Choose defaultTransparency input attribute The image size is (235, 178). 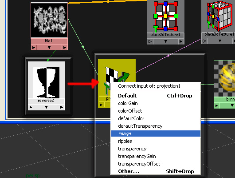pyautogui.click(x=156, y=126)
